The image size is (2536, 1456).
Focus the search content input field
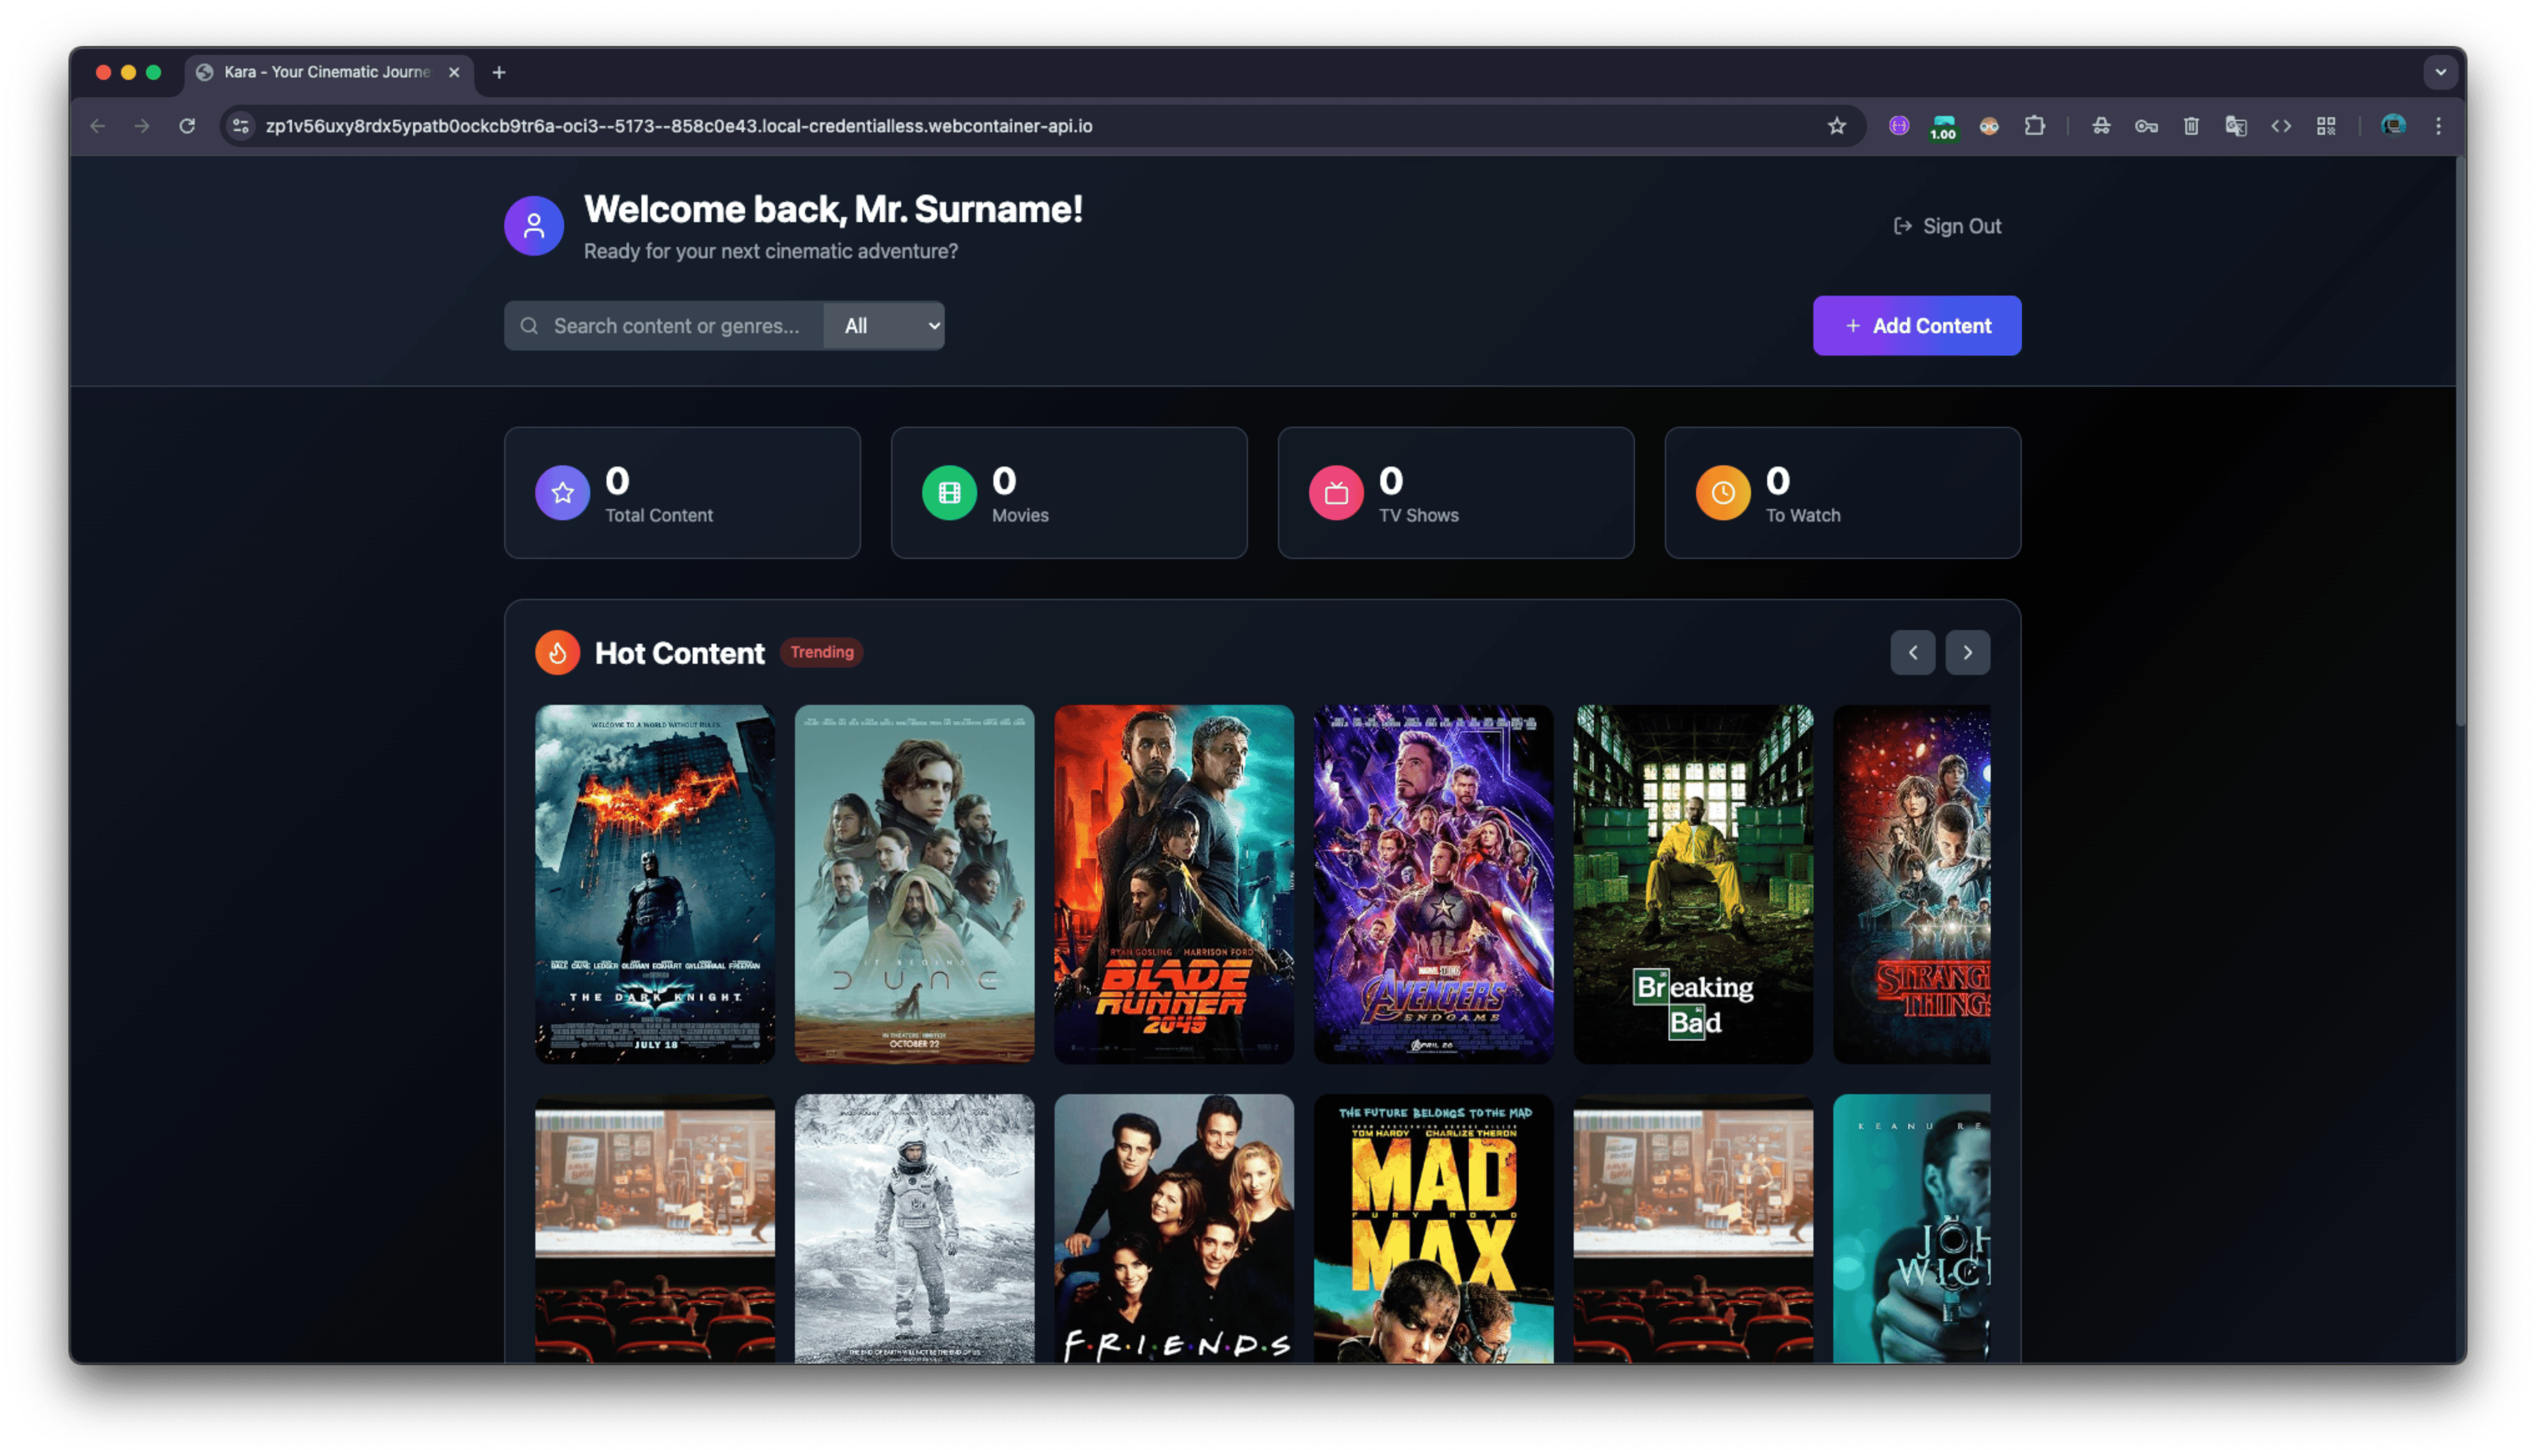[x=676, y=326]
